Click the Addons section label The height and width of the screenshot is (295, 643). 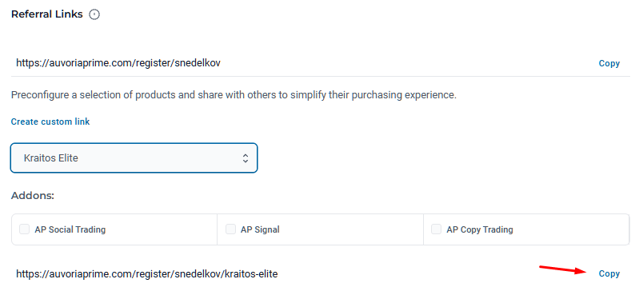(33, 196)
